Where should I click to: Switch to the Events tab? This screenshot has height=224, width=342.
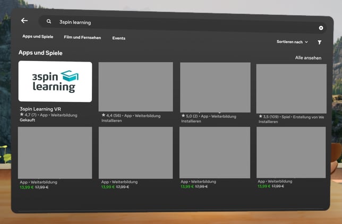pyautogui.click(x=118, y=38)
